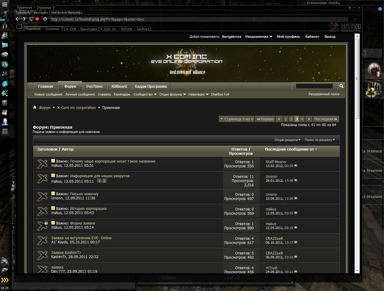Image resolution: width=384 pixels, height=291 pixels.
Task: Open the Поиск по разделу dropdown
Action: (x=319, y=140)
